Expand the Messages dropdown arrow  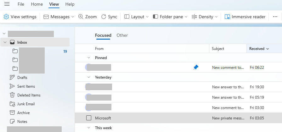(73, 17)
